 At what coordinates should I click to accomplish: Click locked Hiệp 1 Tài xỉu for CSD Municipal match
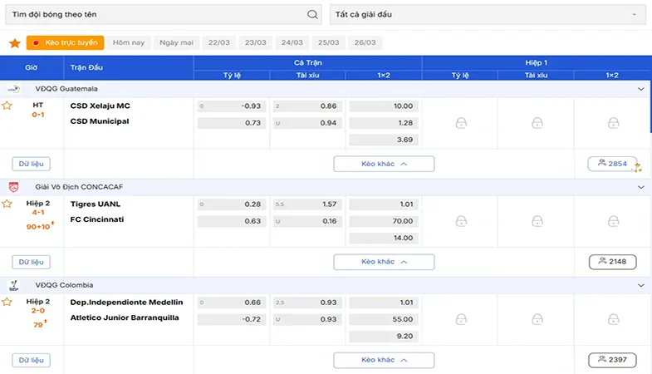point(537,123)
